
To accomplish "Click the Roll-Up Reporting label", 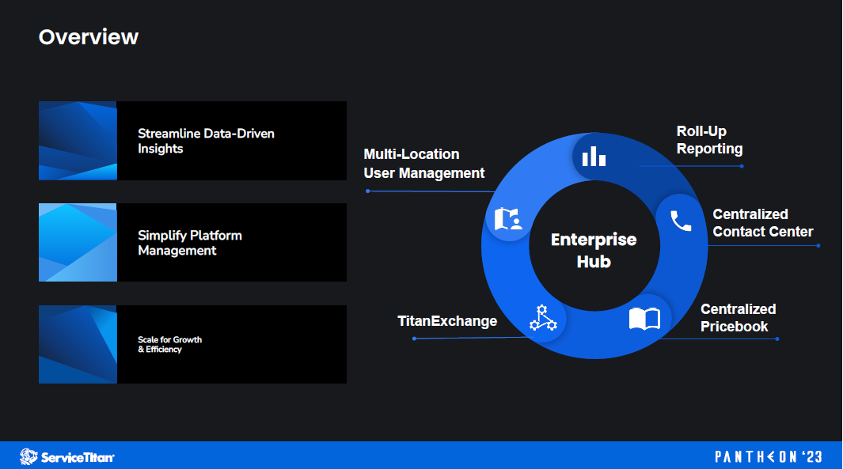I will (710, 140).
